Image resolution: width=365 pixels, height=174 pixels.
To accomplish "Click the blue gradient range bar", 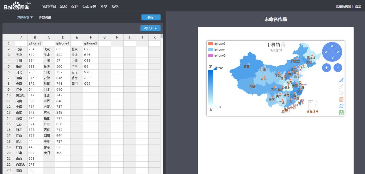I will [211, 88].
